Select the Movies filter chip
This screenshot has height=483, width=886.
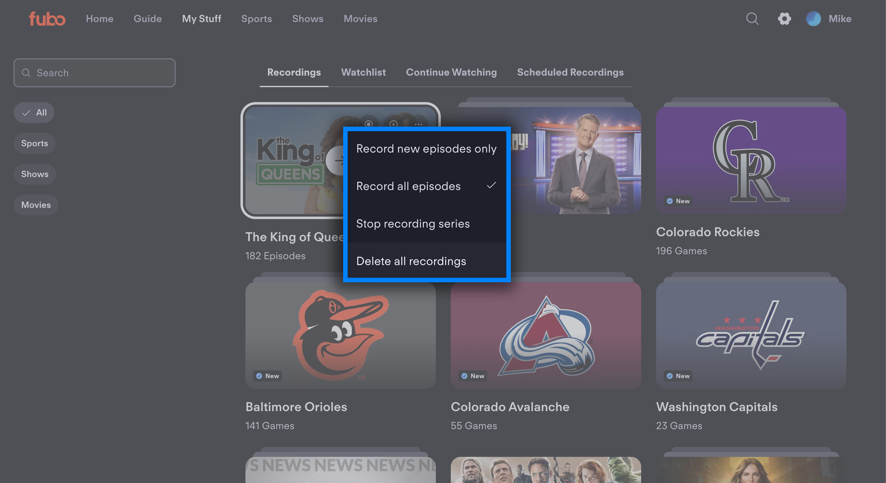(x=36, y=205)
